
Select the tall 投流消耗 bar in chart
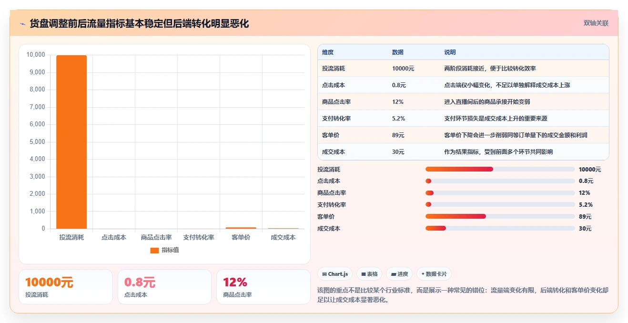tap(71, 142)
